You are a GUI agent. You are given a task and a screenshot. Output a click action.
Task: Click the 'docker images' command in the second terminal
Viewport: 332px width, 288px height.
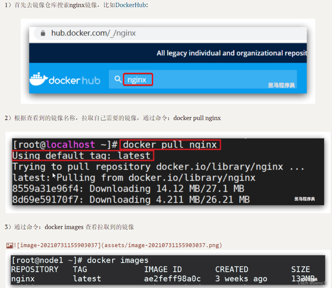tap(118, 260)
